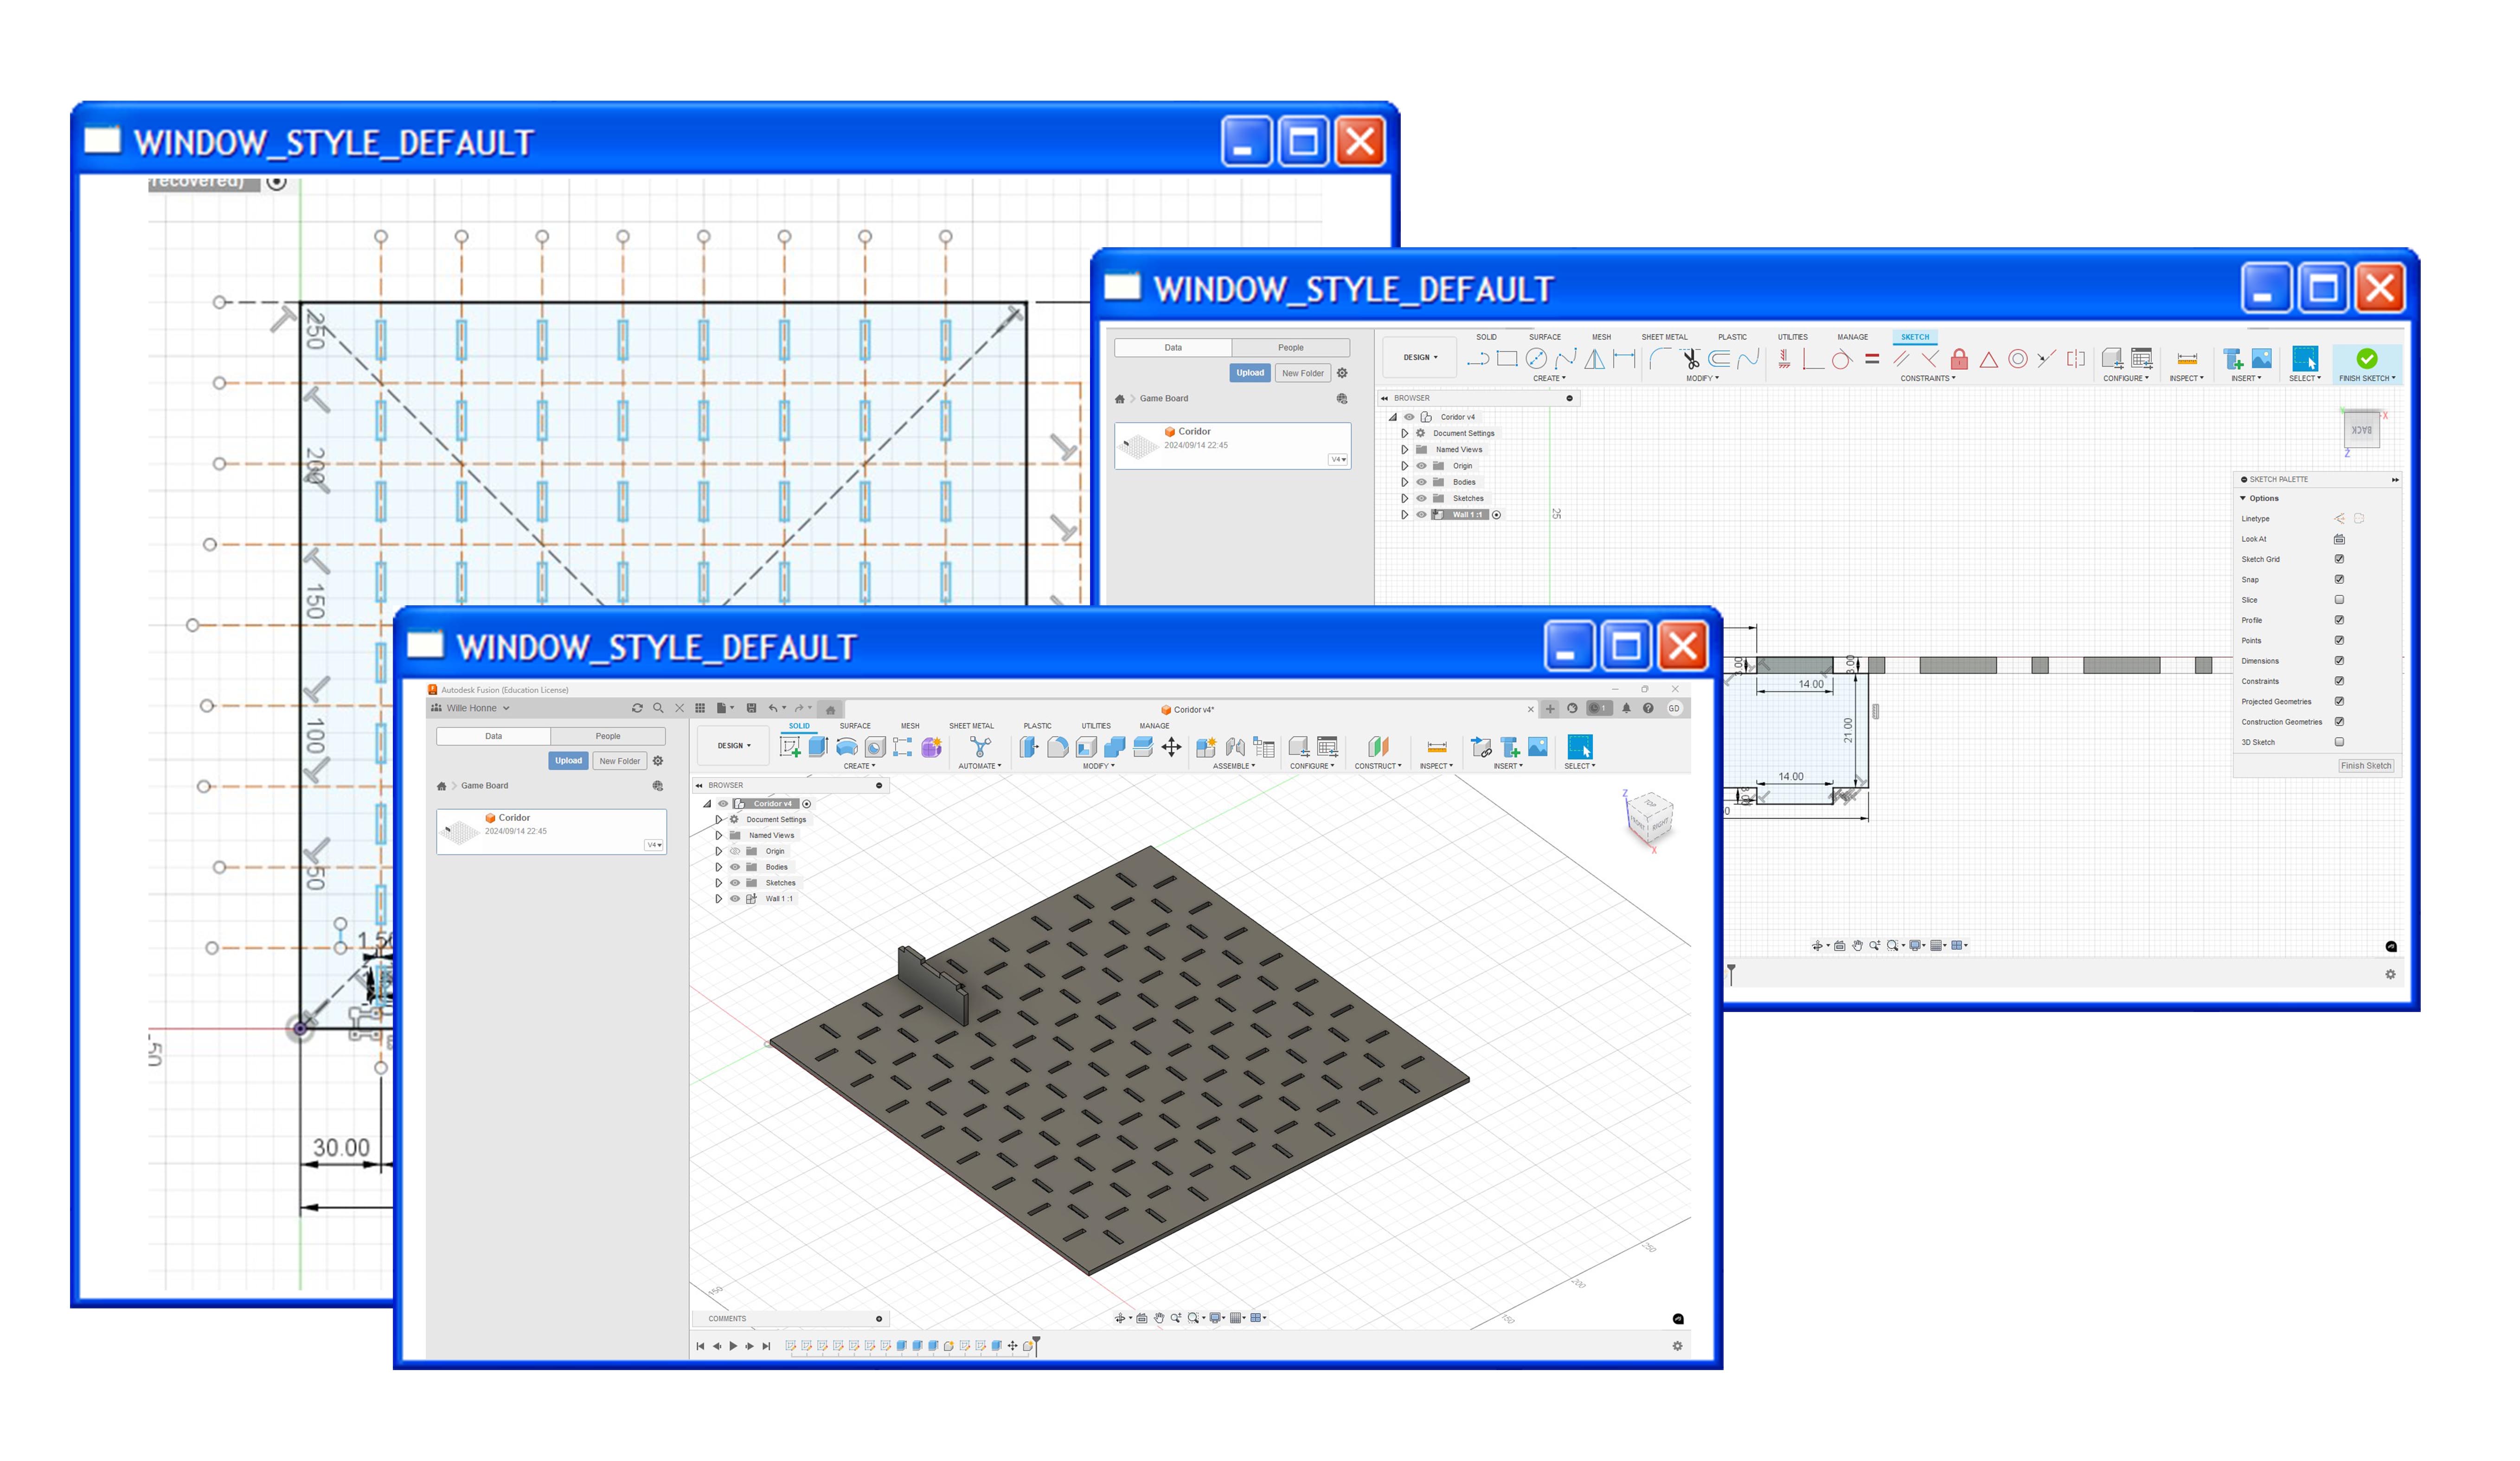Switch to MESH tab in front window

coord(910,726)
